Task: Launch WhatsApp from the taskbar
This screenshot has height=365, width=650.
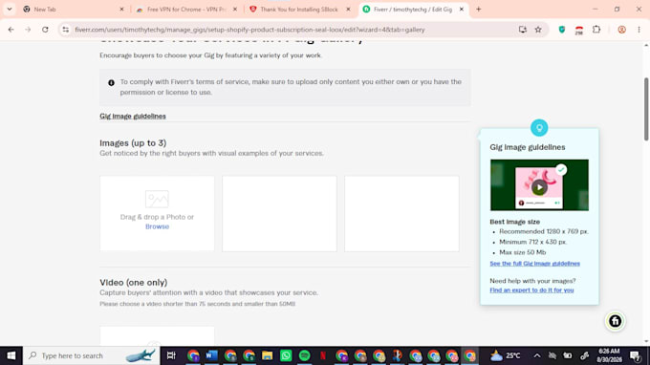Action: pyautogui.click(x=286, y=355)
